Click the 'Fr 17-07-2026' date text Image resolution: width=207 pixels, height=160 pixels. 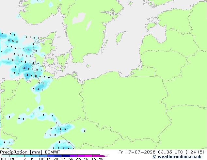[137, 152]
